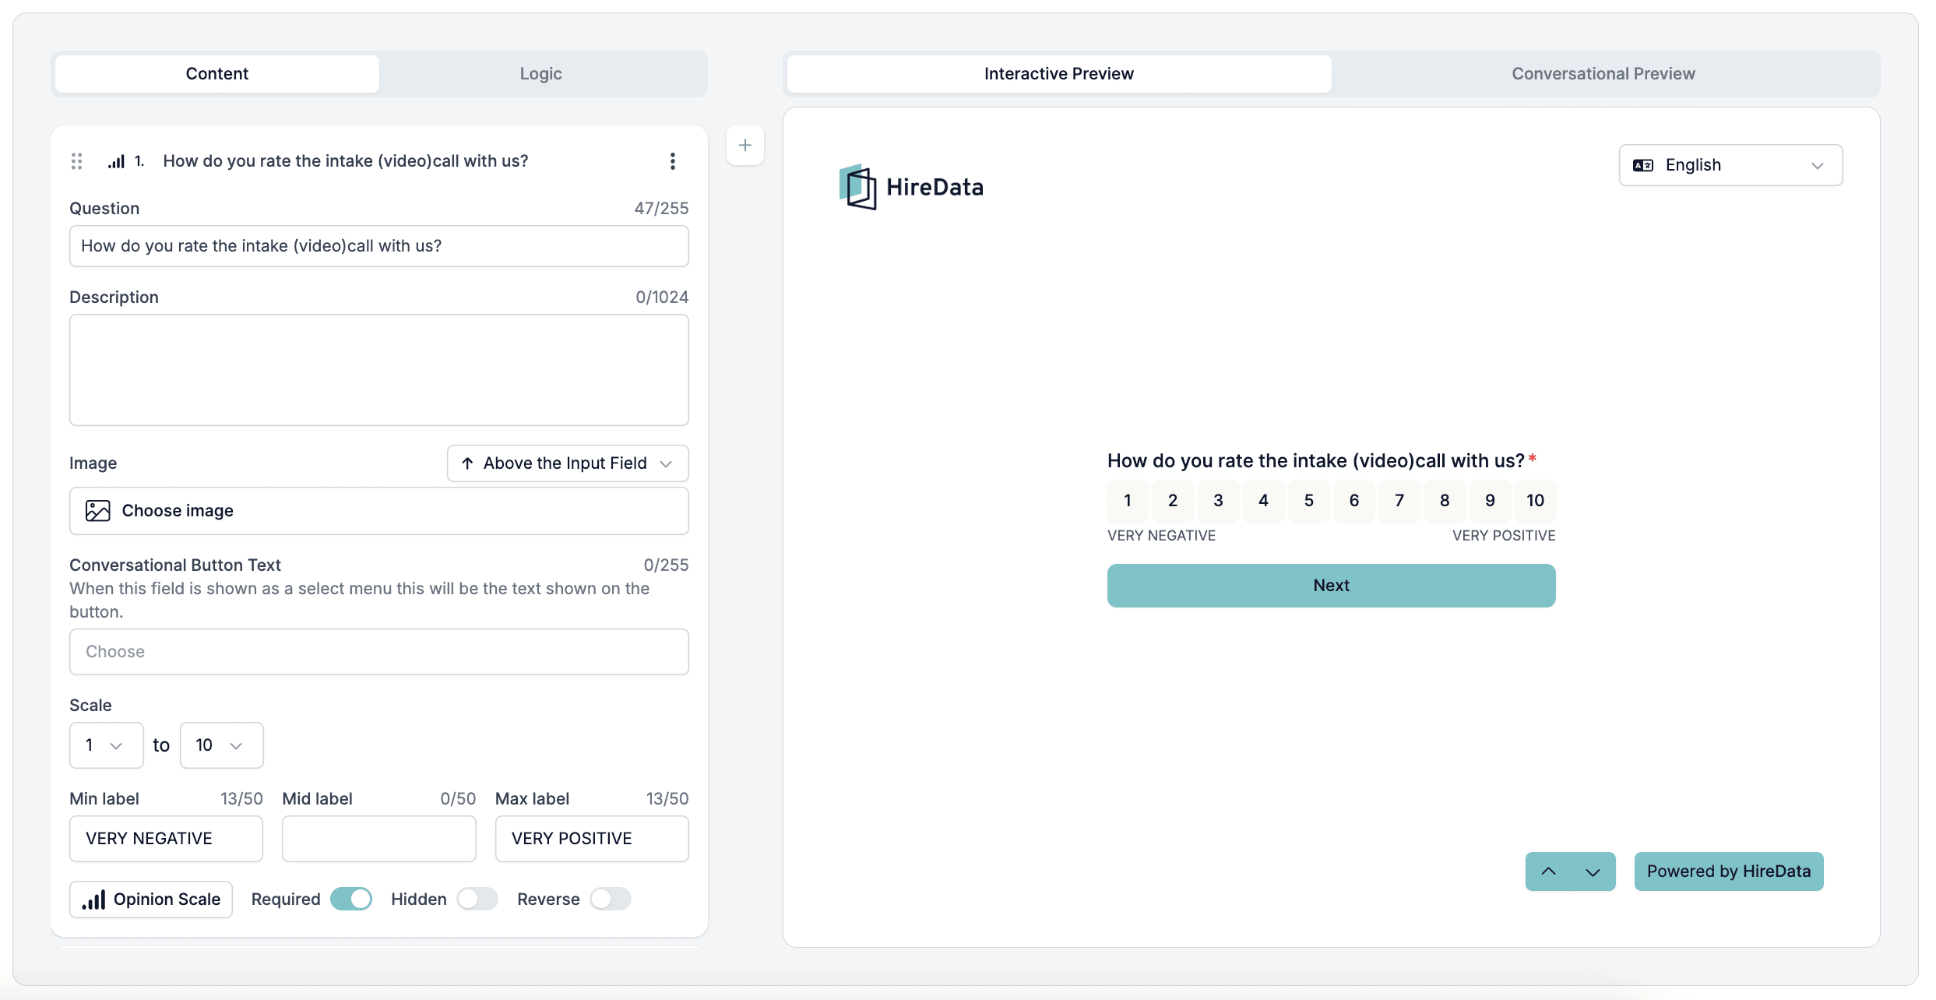This screenshot has height=1000, width=1936.
Task: Switch to the Content tab
Action: pos(217,74)
